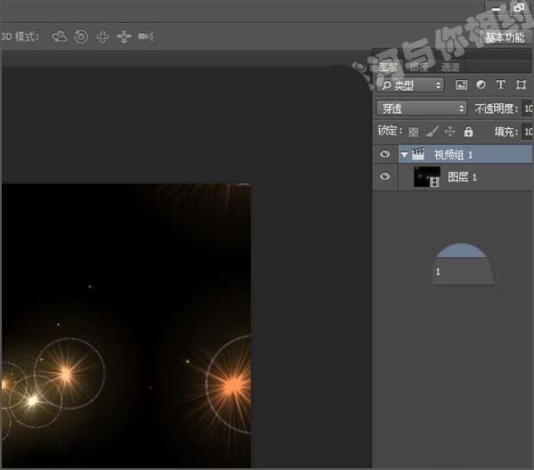
Task: Filter layers by shape type icon
Action: [520, 85]
